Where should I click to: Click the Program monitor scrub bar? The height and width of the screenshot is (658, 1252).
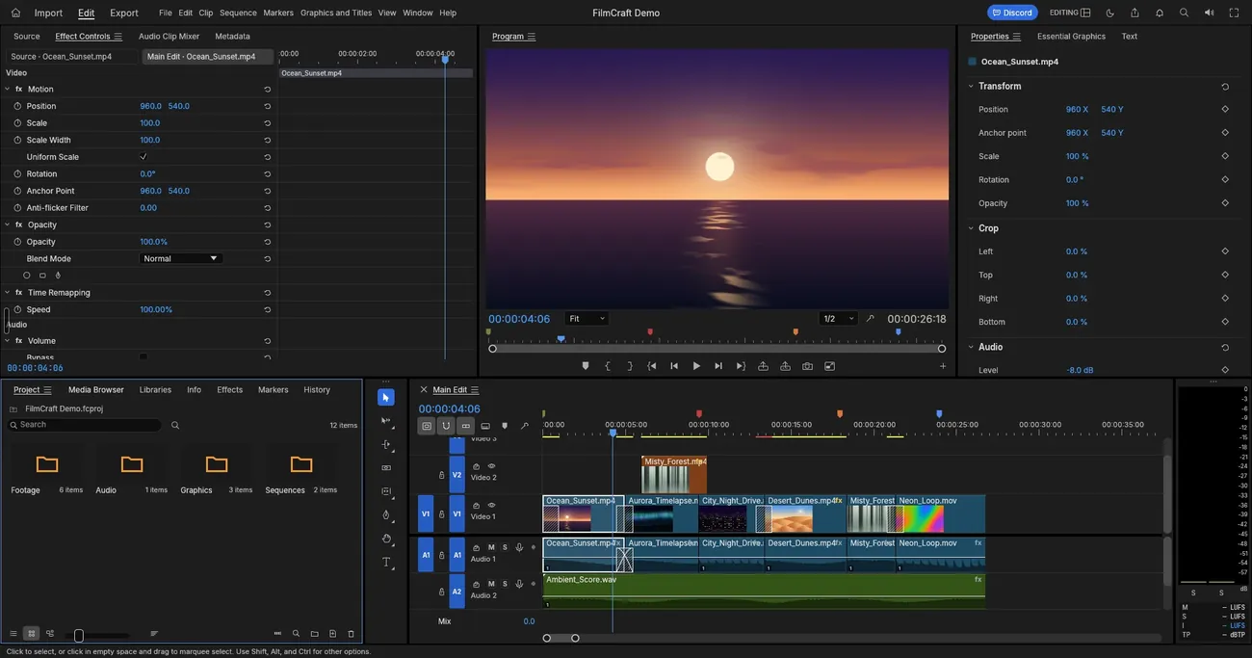click(717, 349)
